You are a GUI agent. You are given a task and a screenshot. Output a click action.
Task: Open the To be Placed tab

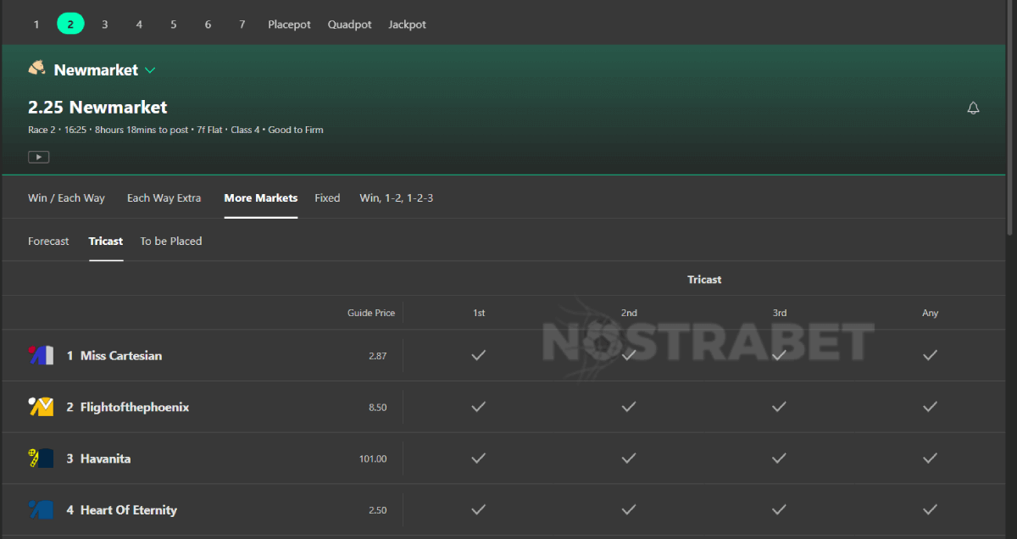[170, 242]
